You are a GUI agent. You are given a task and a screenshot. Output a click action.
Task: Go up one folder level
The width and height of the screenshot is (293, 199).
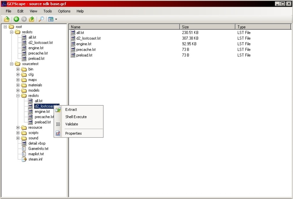pos(31,19)
